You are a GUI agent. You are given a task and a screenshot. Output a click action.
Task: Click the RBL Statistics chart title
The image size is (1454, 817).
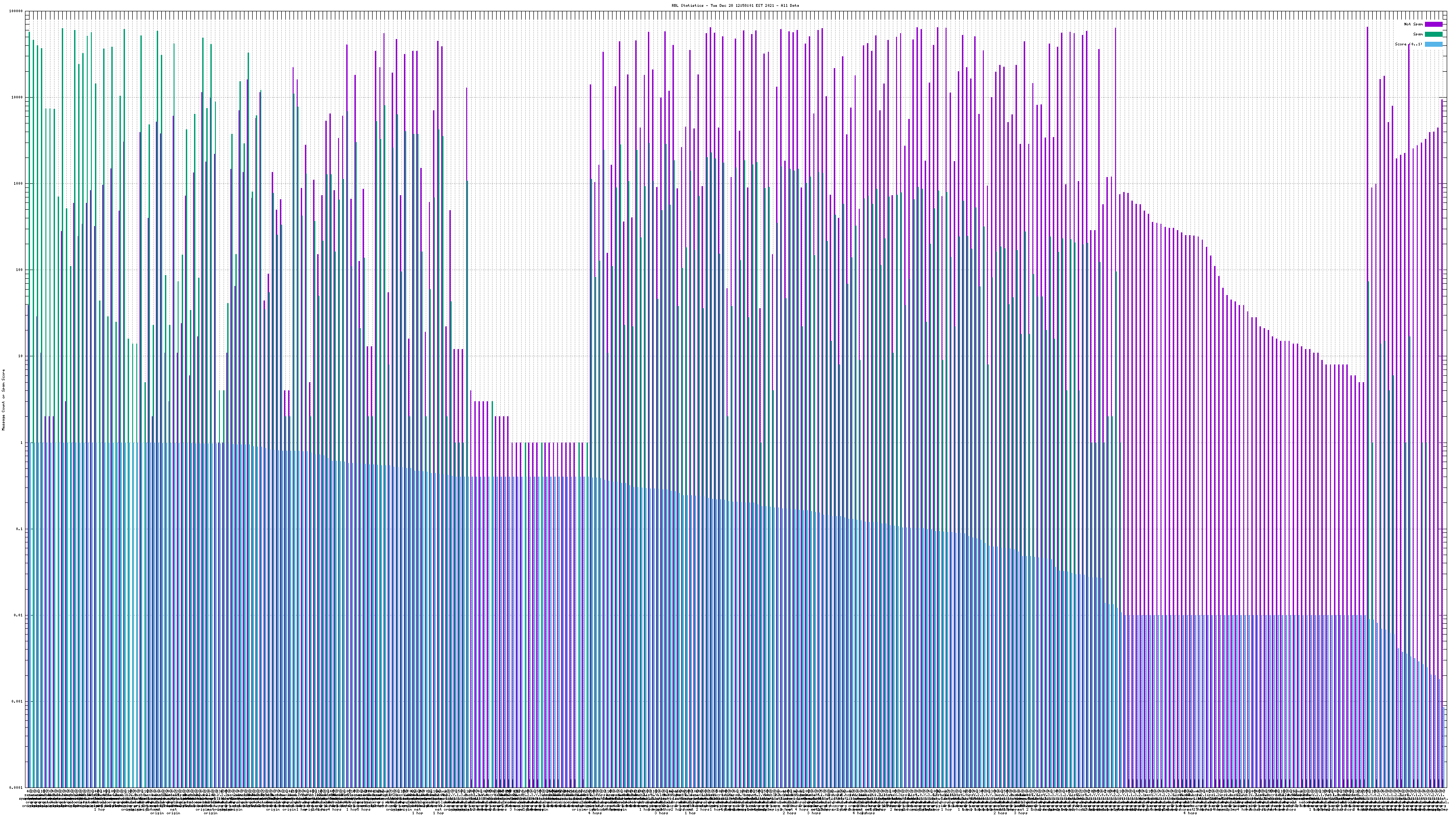pos(735,5)
